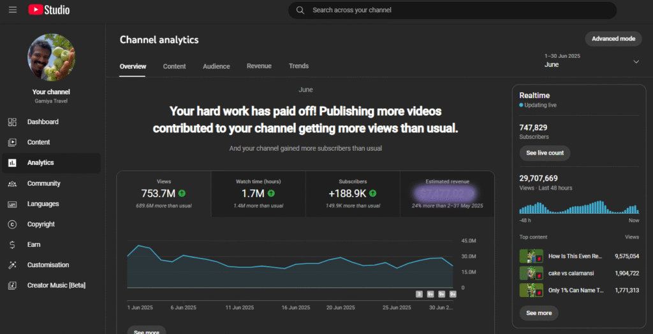Screen dimensions: 653x334
Task: Click the See live count button
Action: pyautogui.click(x=545, y=153)
